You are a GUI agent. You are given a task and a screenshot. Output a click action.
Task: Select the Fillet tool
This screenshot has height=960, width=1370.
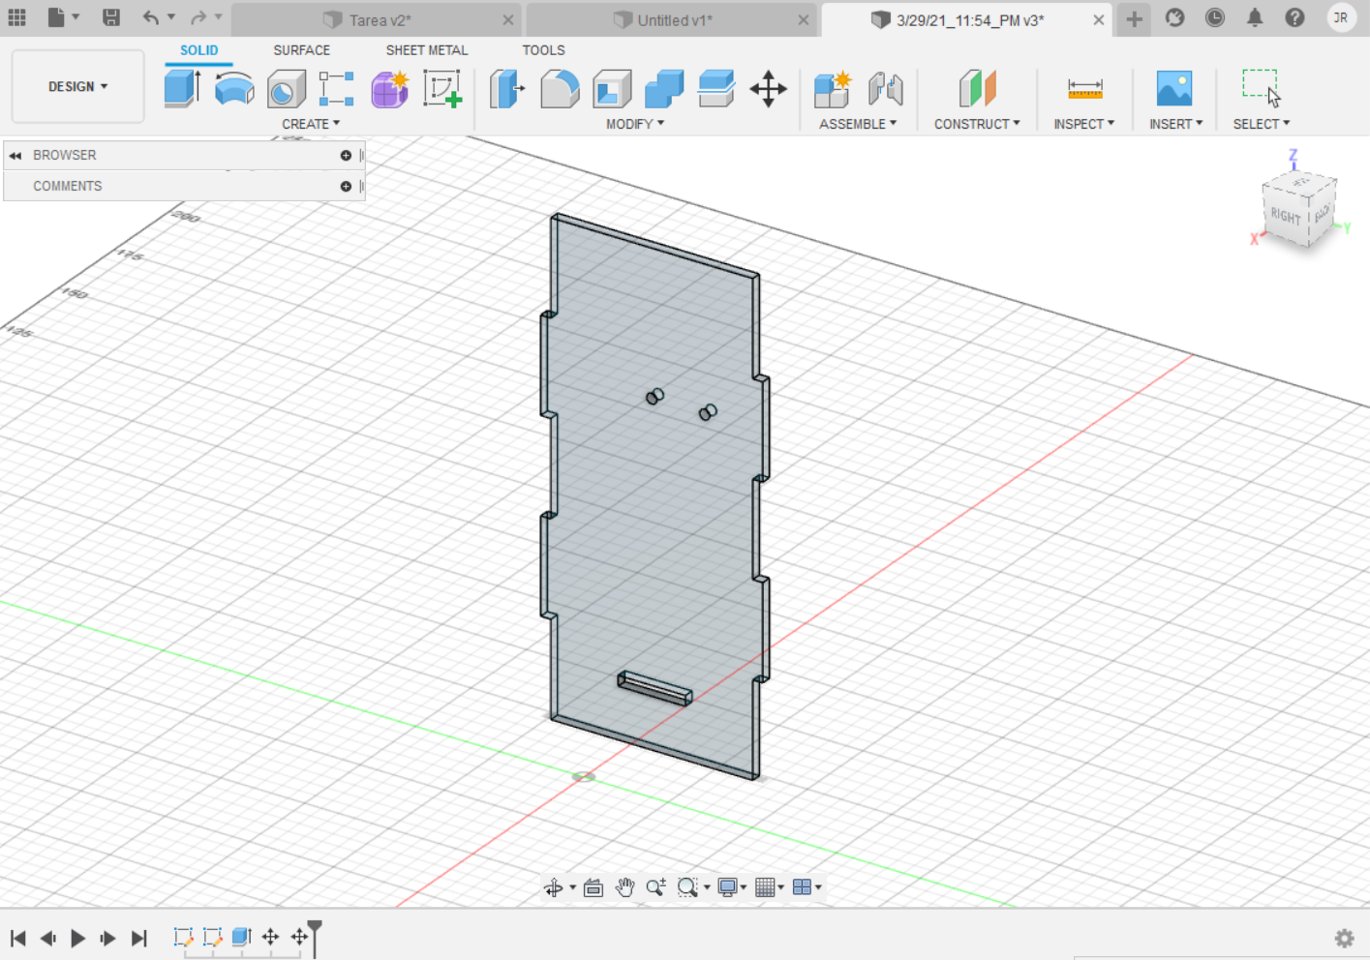coord(560,88)
